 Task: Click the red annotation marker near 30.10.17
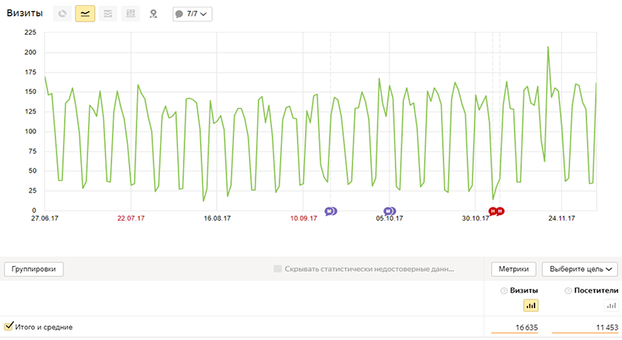pos(495,211)
